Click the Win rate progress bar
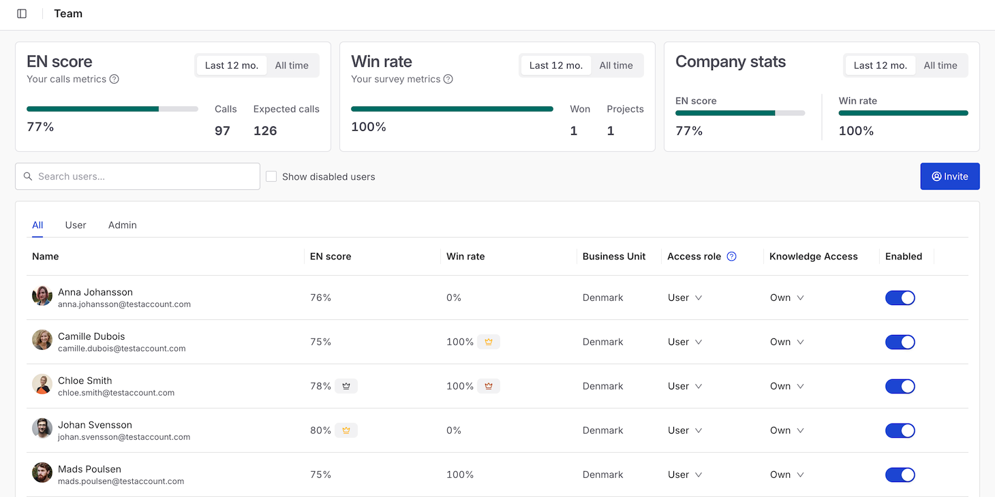 tap(452, 109)
